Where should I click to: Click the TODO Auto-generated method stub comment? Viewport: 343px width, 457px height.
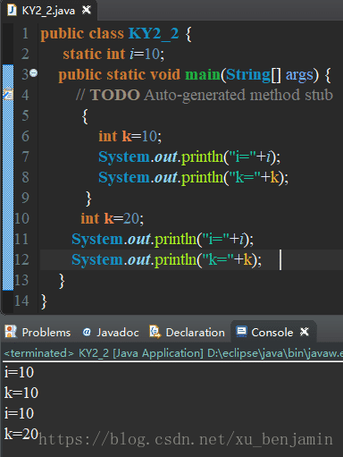[x=205, y=95]
